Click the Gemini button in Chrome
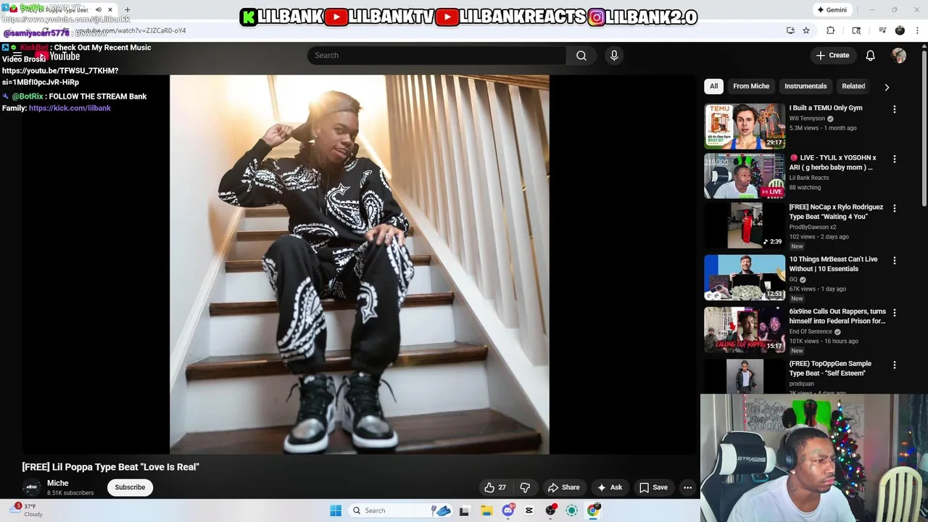The image size is (928, 522). tap(832, 9)
